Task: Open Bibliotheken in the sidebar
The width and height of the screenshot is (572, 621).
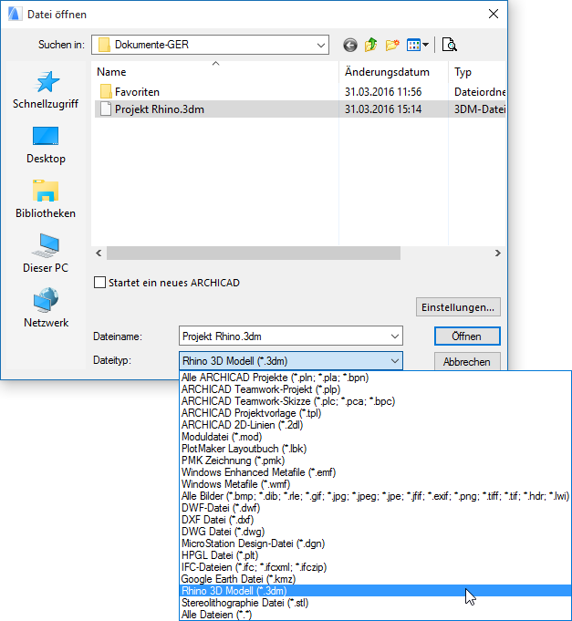Action: pos(46,199)
